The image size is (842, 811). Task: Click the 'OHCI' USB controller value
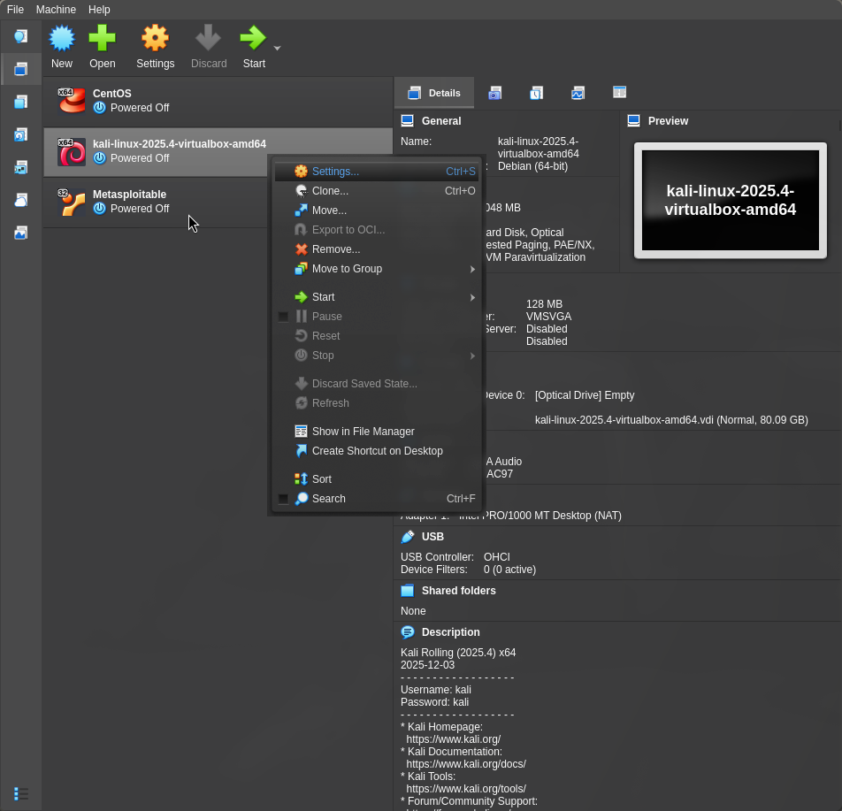click(x=497, y=557)
